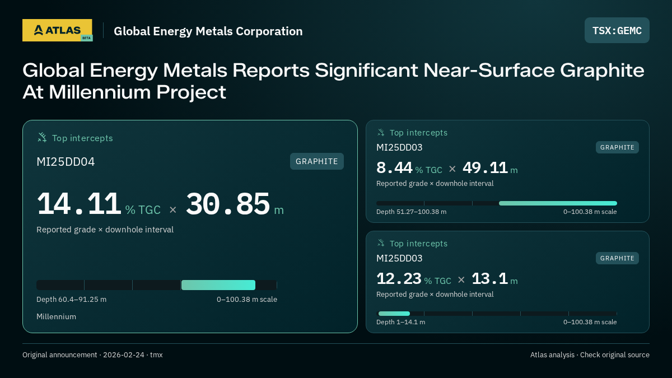Click the Atlas beta logo
Image resolution: width=672 pixels, height=378 pixels.
coord(57,30)
